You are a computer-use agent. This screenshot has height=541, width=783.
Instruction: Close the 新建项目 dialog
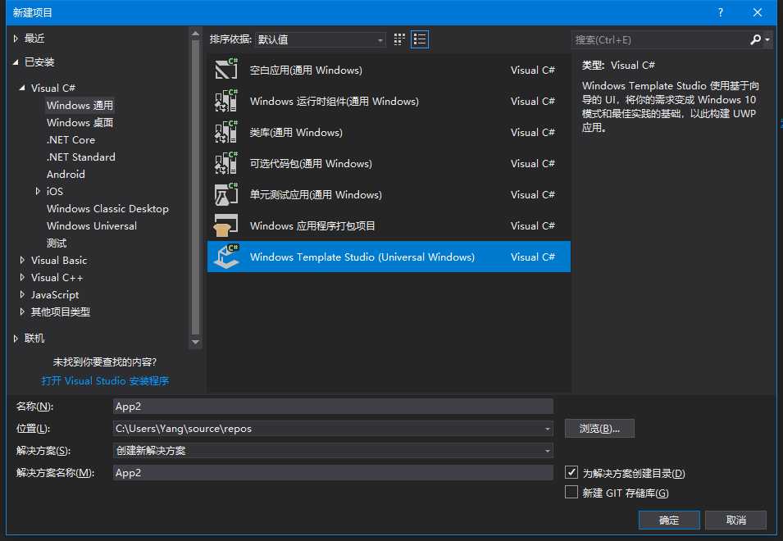(758, 12)
